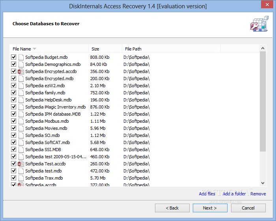
Task: Click the scrollbar up arrow
Action: (x=263, y=48)
